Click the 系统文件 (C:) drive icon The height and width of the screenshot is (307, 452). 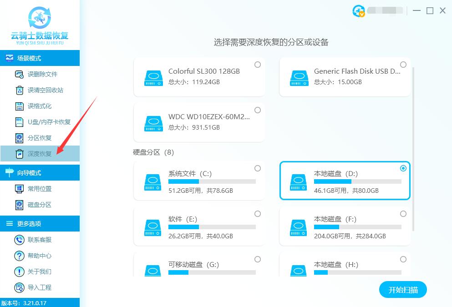click(153, 182)
